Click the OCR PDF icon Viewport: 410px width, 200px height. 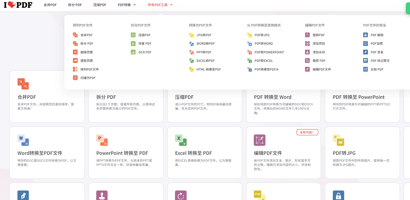(x=133, y=52)
